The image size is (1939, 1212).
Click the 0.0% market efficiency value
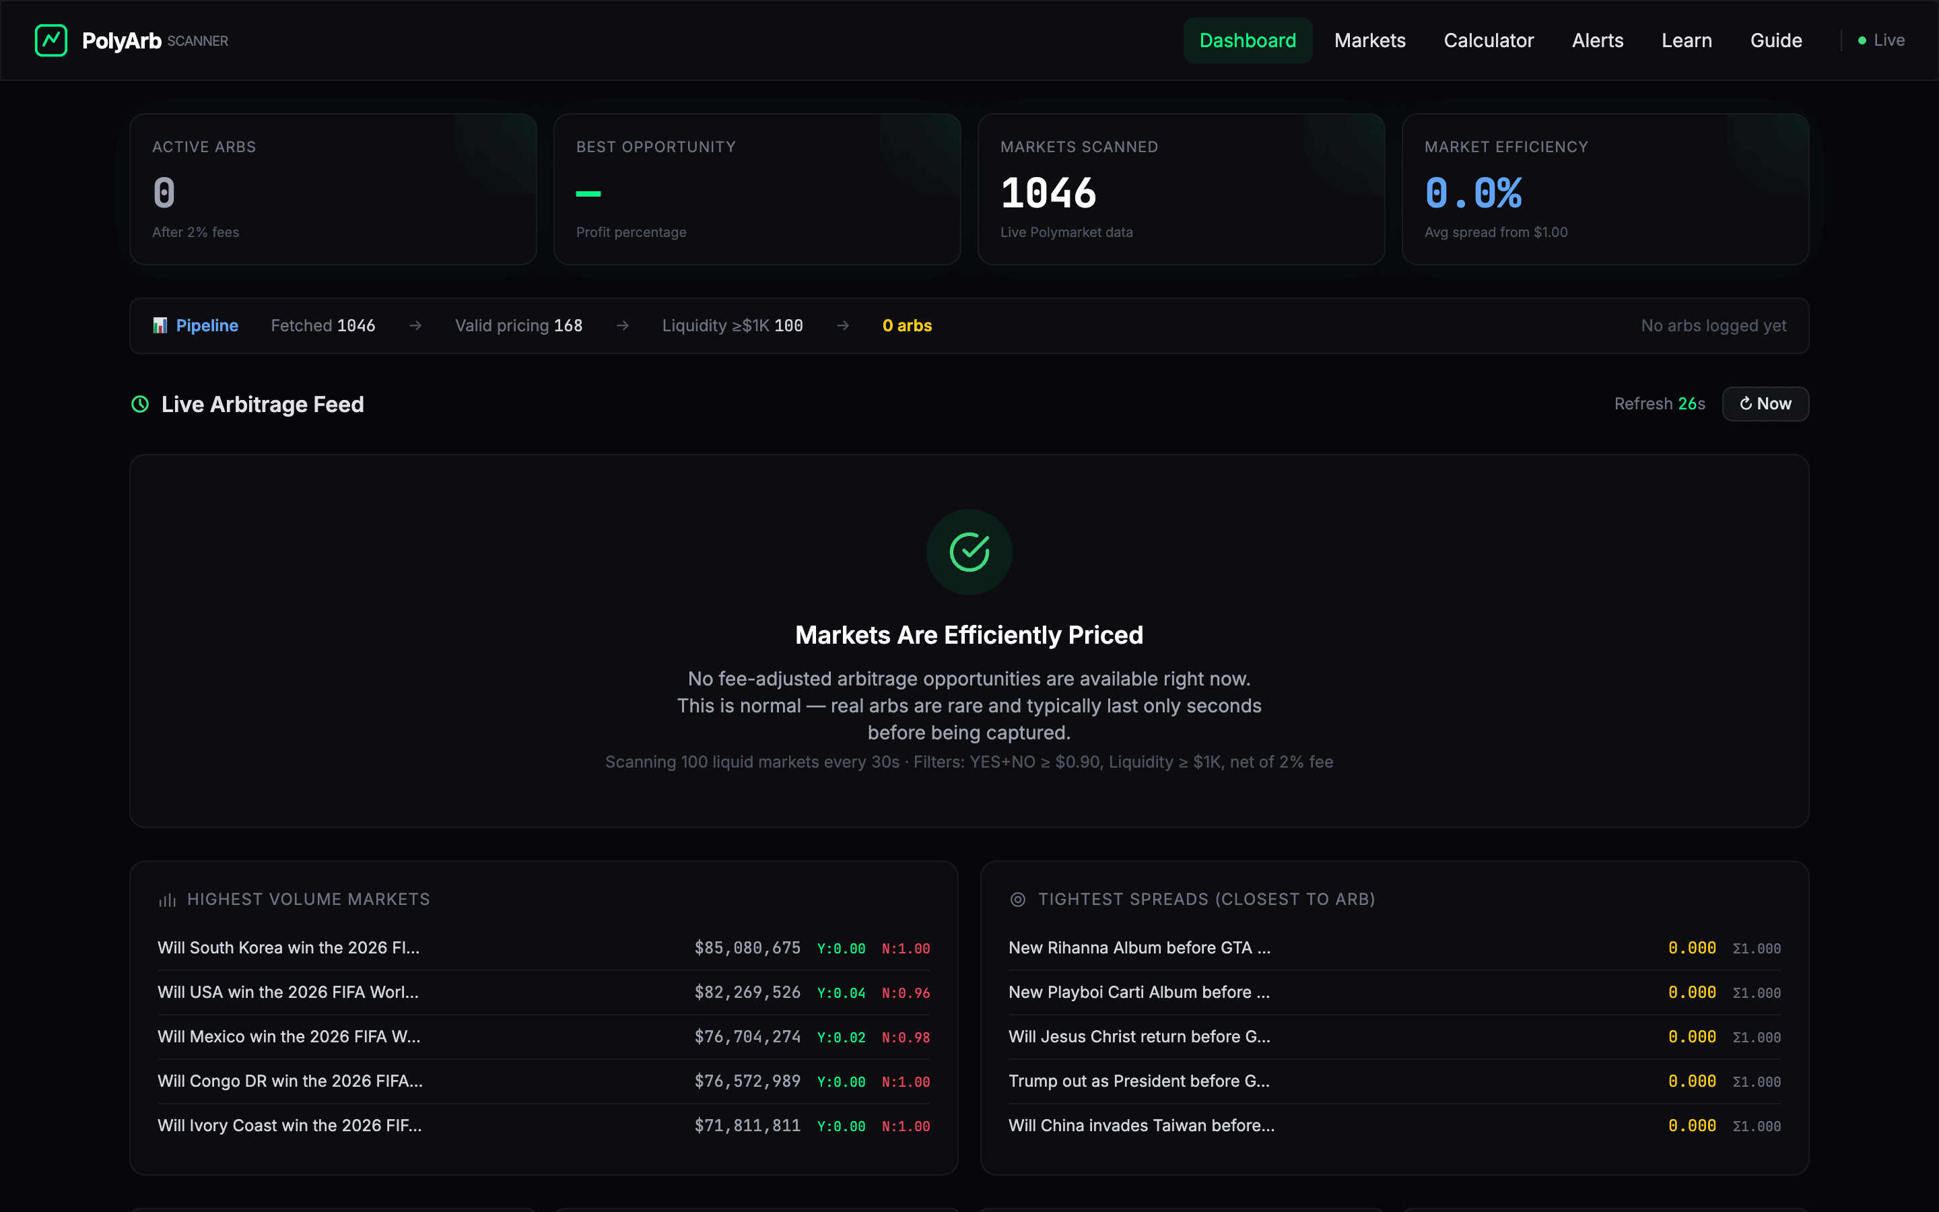pos(1474,193)
